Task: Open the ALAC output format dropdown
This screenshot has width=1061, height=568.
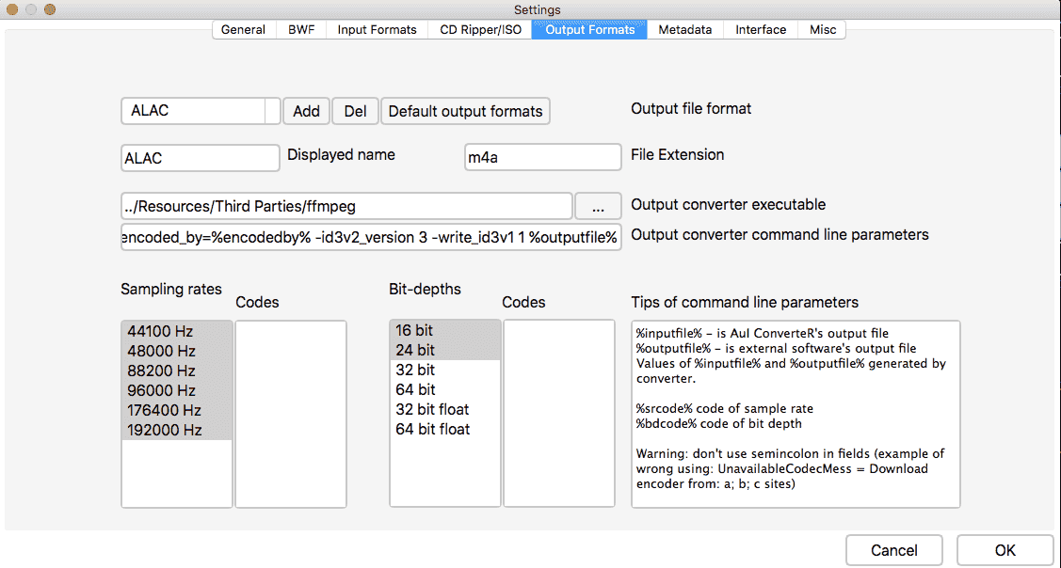Action: (201, 111)
